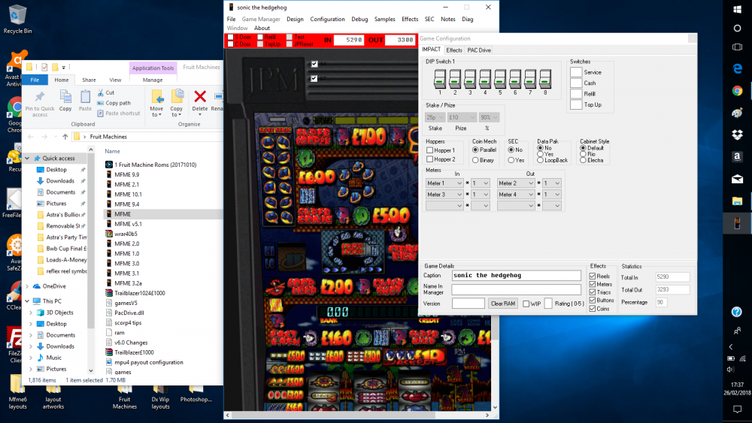Switch to PAC Drive tab
752x423 pixels.
click(478, 50)
